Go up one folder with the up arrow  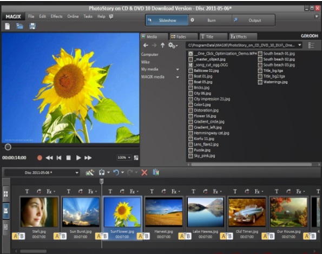click(x=162, y=45)
